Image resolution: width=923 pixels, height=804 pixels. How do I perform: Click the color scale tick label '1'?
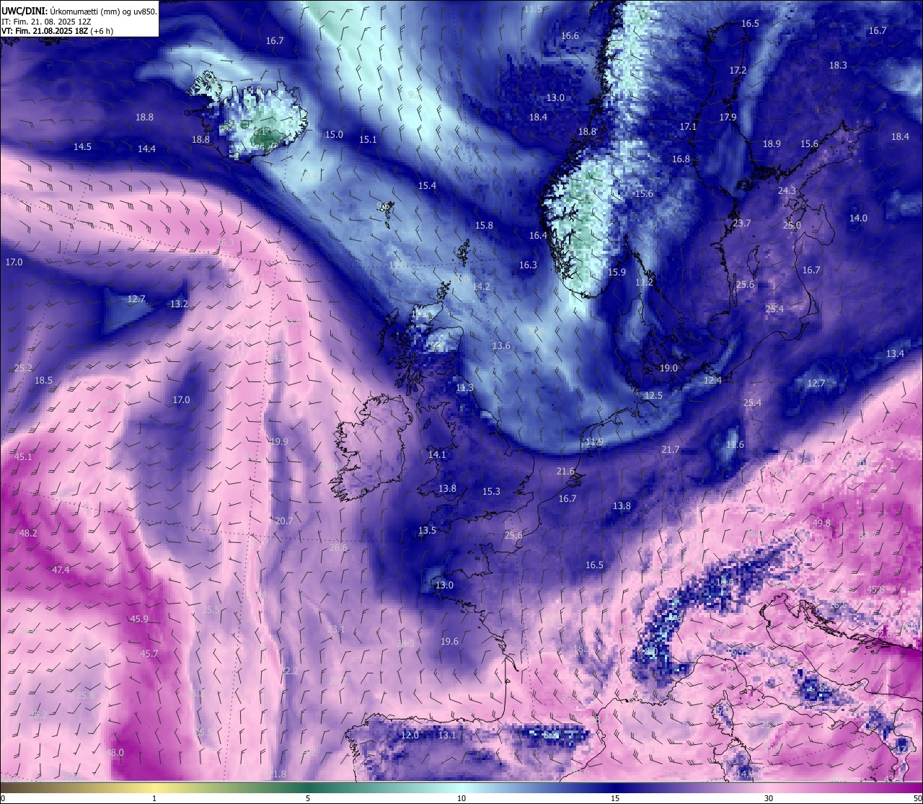tap(154, 798)
